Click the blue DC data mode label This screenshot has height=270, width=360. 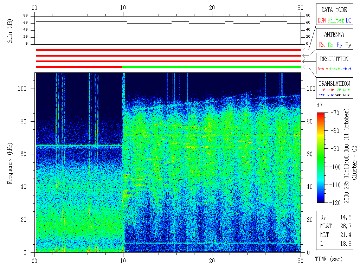click(348, 20)
